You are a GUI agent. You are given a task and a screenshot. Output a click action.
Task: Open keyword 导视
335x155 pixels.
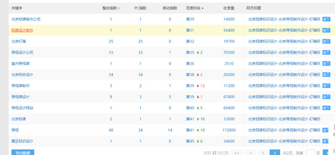pyautogui.click(x=15, y=130)
